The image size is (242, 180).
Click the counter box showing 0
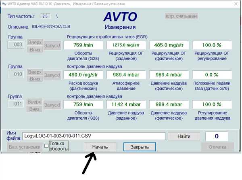[217, 136]
